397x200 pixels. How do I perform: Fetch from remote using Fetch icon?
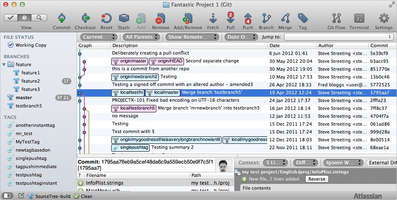213,18
